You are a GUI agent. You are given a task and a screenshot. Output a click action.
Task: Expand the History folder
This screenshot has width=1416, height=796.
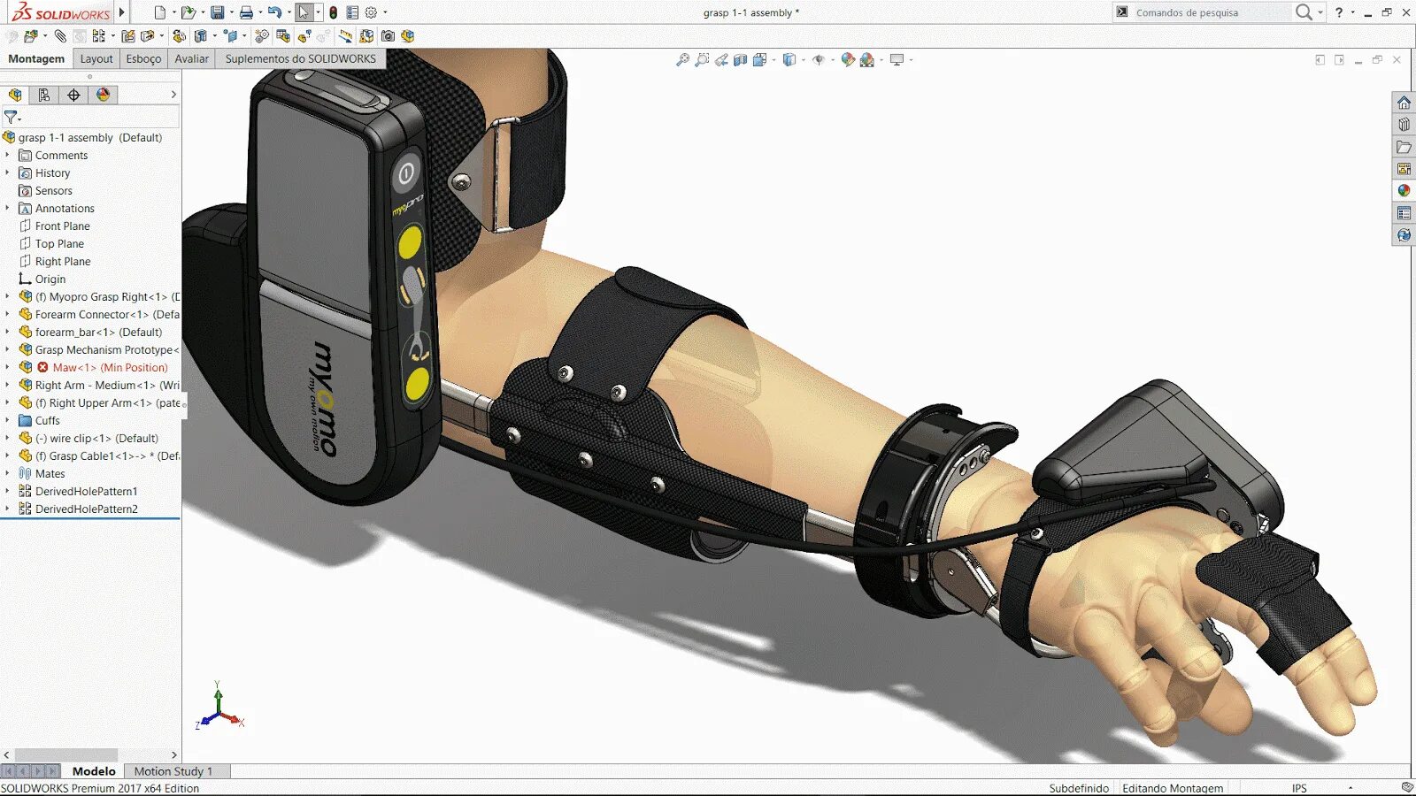7,172
